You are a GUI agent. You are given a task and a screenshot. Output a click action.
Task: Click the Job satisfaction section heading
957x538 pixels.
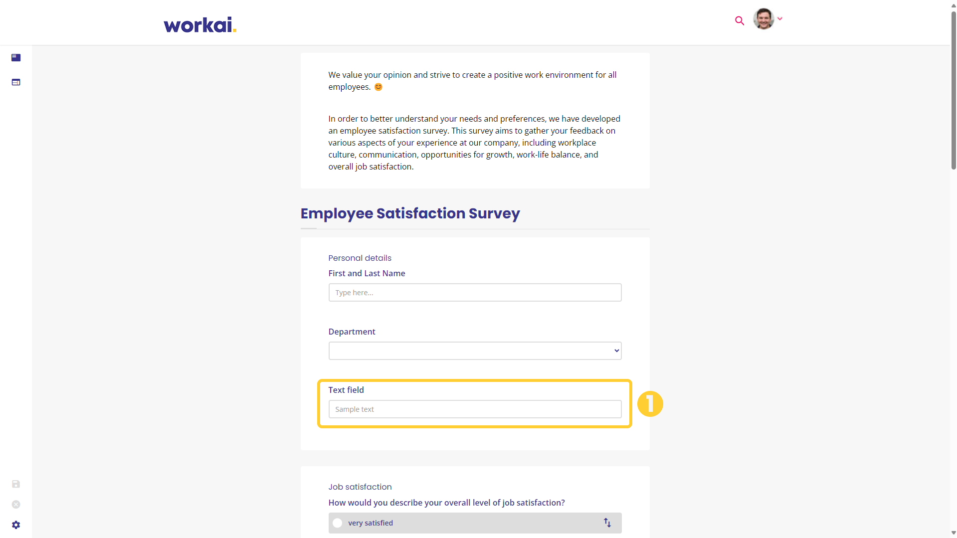pos(360,487)
